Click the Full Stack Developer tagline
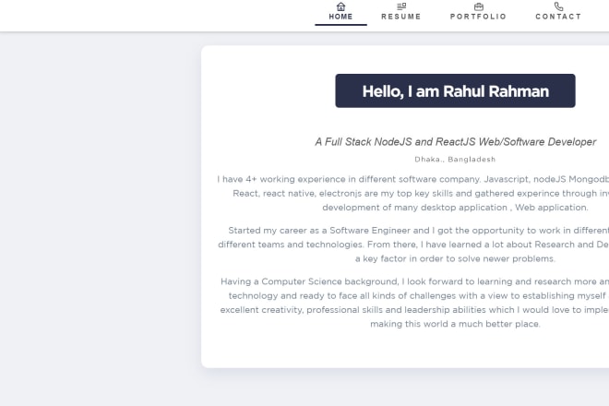The image size is (609, 406). tap(455, 142)
